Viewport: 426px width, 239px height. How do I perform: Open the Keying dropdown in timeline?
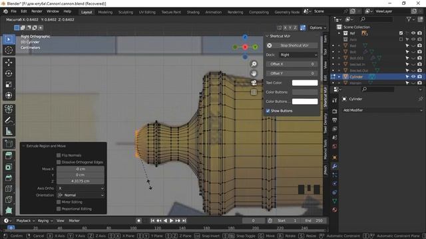45,220
